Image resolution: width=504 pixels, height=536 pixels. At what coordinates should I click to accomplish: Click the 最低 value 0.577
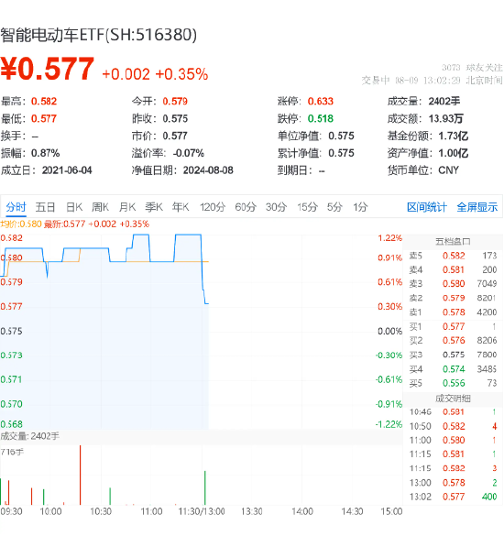[44, 119]
